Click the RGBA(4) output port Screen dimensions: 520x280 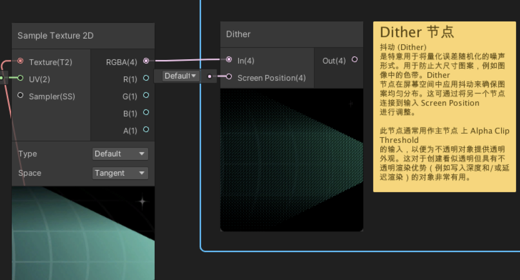(x=146, y=61)
